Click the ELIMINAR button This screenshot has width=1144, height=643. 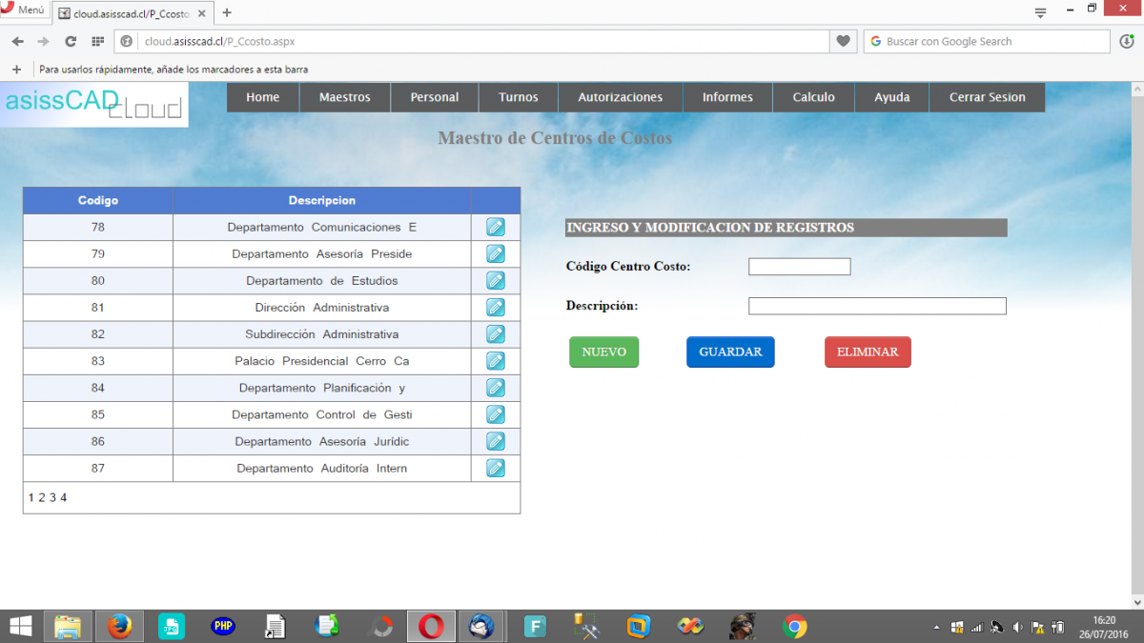point(868,352)
